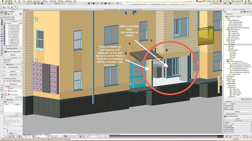The width and height of the screenshot is (252, 141).
Task: Click the New element renovation status icon
Action: coord(12,14)
